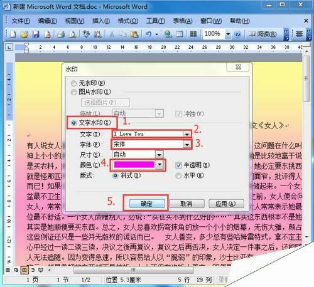This screenshot has width=314, height=287.
Task: Open Print Preview icon
Action: pos(72,34)
